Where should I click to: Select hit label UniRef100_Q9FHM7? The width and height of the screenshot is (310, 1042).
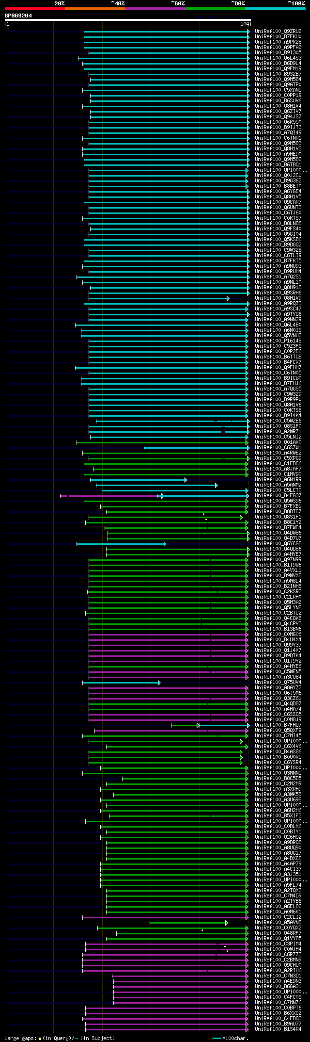pos(278,367)
